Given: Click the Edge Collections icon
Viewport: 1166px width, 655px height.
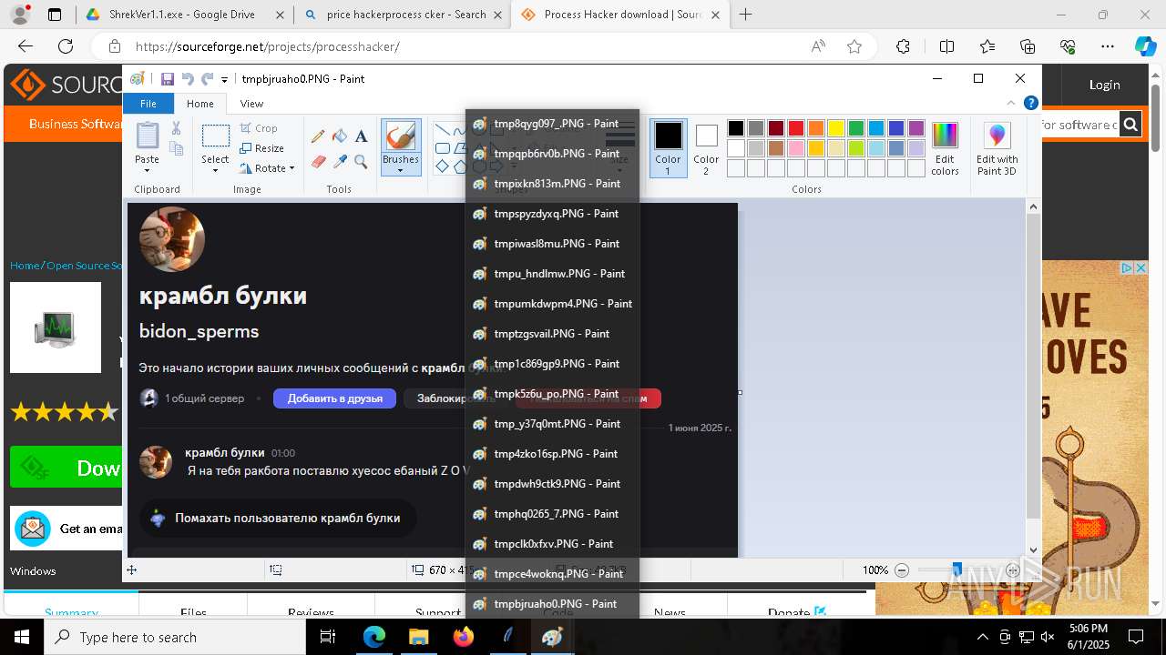Looking at the screenshot, I should [x=1028, y=46].
